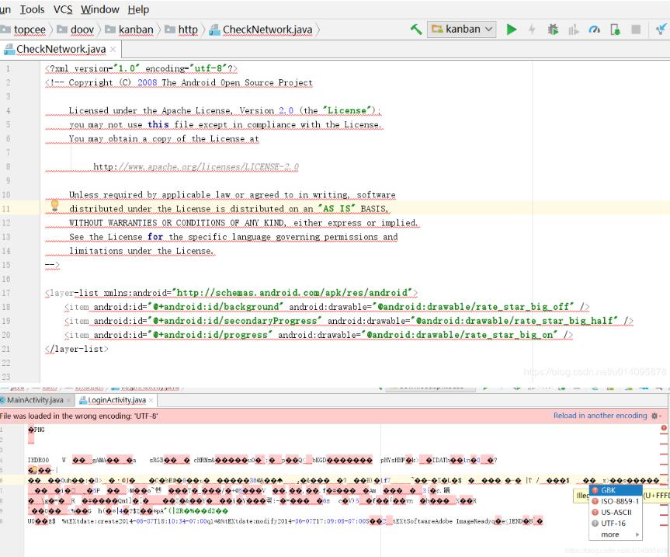Launch Run with Profiler toolbar icon
Screen dimensions: 670x557
(x=575, y=27)
